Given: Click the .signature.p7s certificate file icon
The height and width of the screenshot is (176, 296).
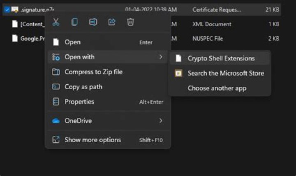Looking at the screenshot, I should point(15,9).
